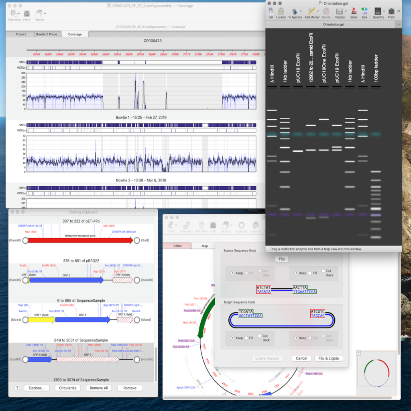Click the pUC19One EcoRI lane label

[x=324, y=63]
